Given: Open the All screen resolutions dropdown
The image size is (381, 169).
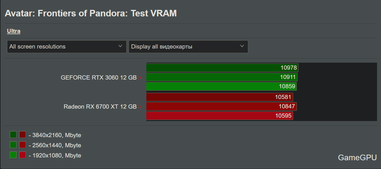Looking at the screenshot, I should [67, 47].
